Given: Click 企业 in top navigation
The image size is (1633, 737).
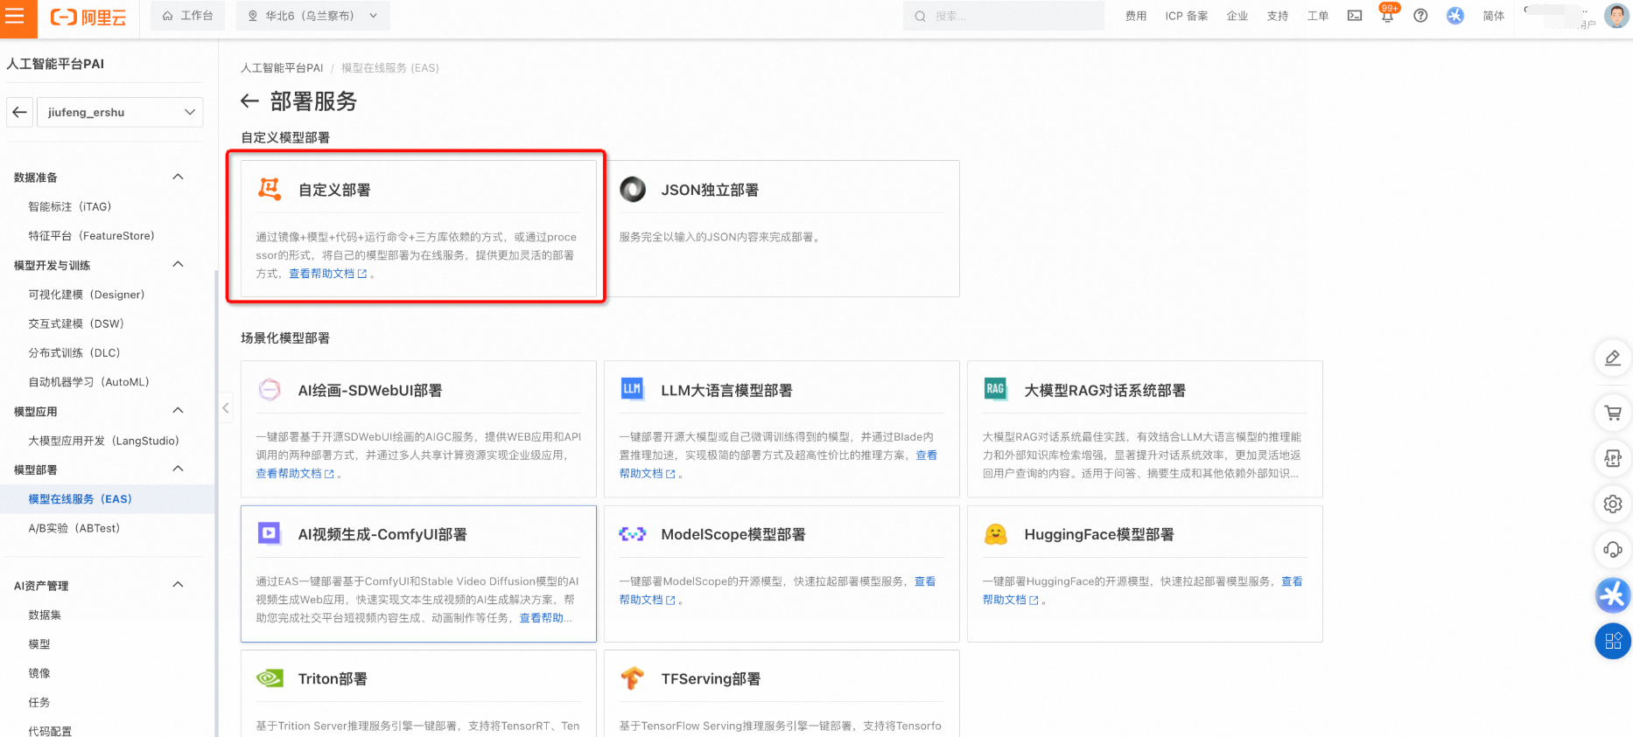Looking at the screenshot, I should 1237,16.
